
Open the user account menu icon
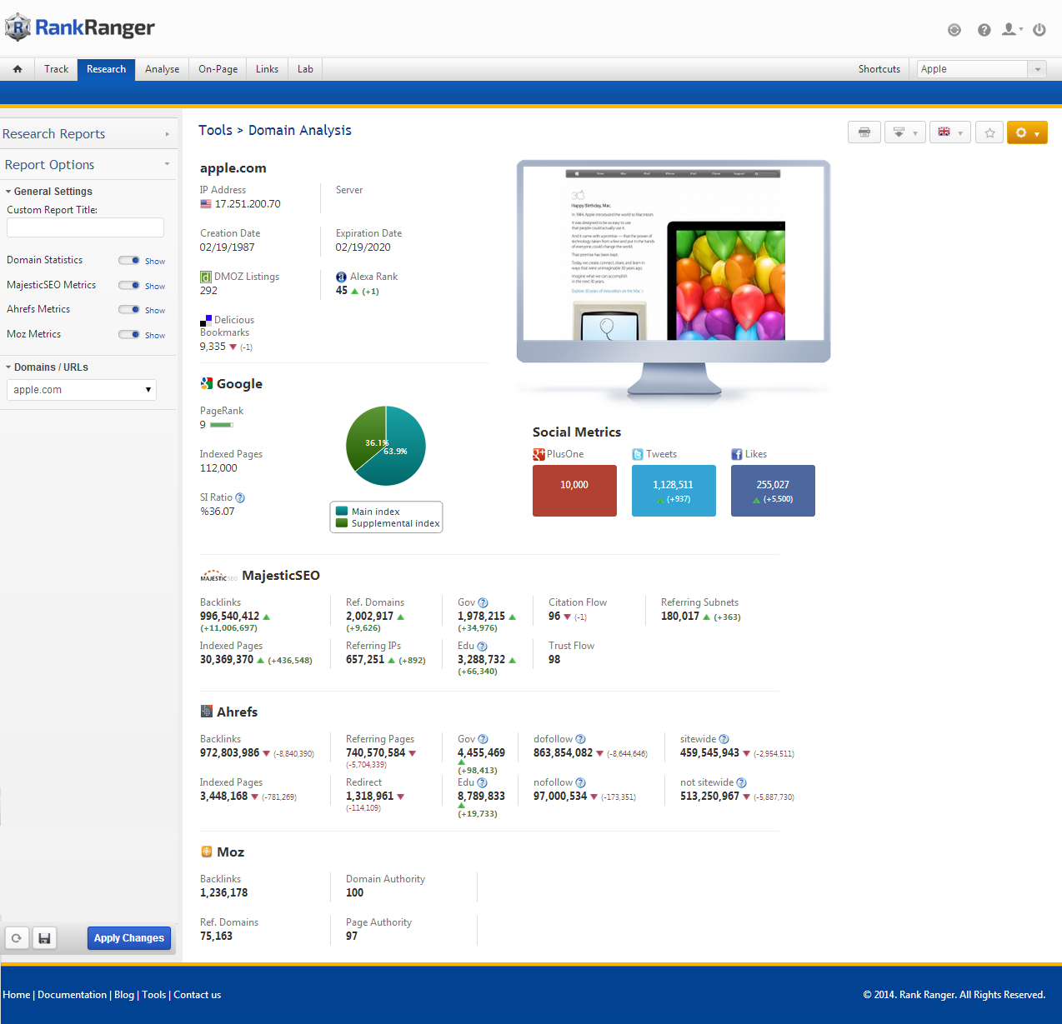pos(1011,29)
